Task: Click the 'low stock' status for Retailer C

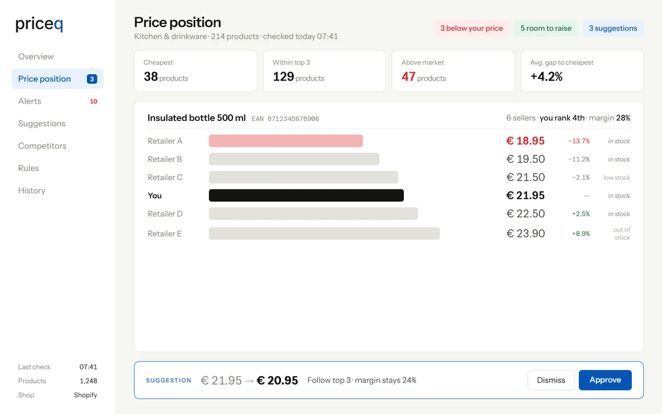Action: tap(616, 178)
